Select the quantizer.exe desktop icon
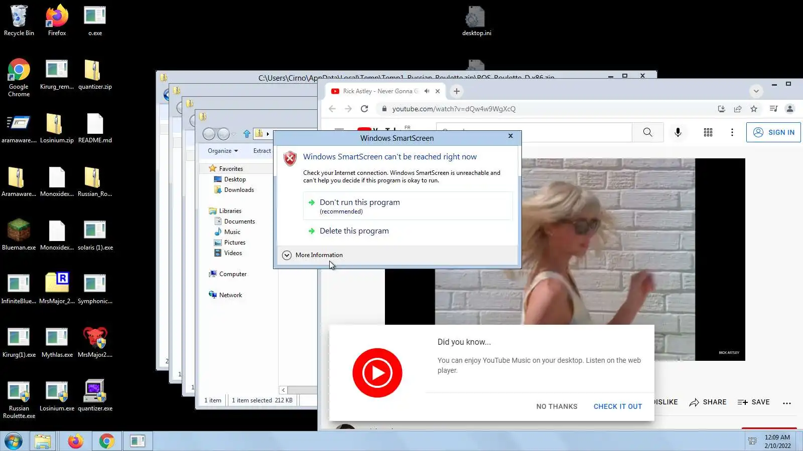This screenshot has width=803, height=451. pyautogui.click(x=95, y=396)
